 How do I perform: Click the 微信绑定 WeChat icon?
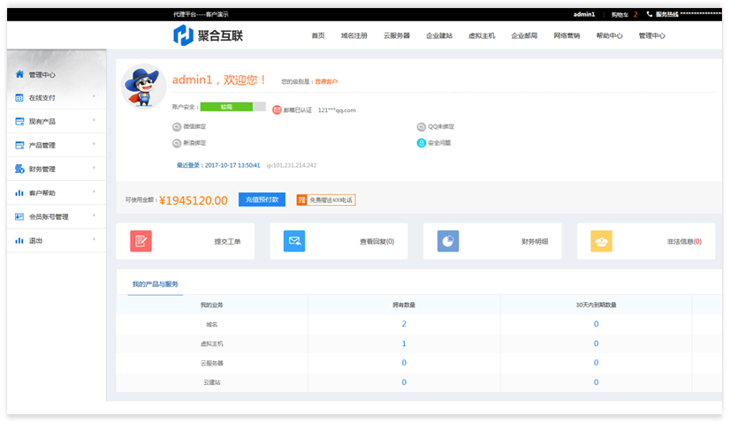pyautogui.click(x=177, y=126)
